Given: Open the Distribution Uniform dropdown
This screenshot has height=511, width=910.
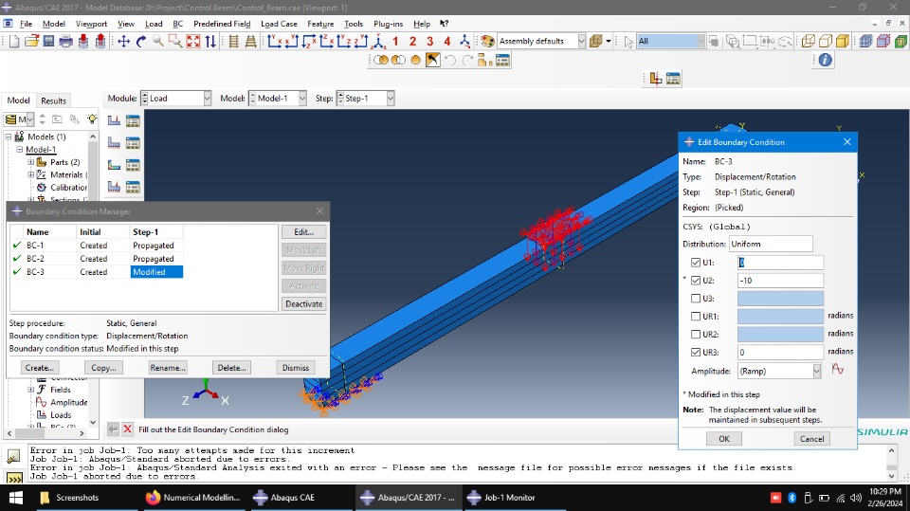Looking at the screenshot, I should [x=771, y=244].
